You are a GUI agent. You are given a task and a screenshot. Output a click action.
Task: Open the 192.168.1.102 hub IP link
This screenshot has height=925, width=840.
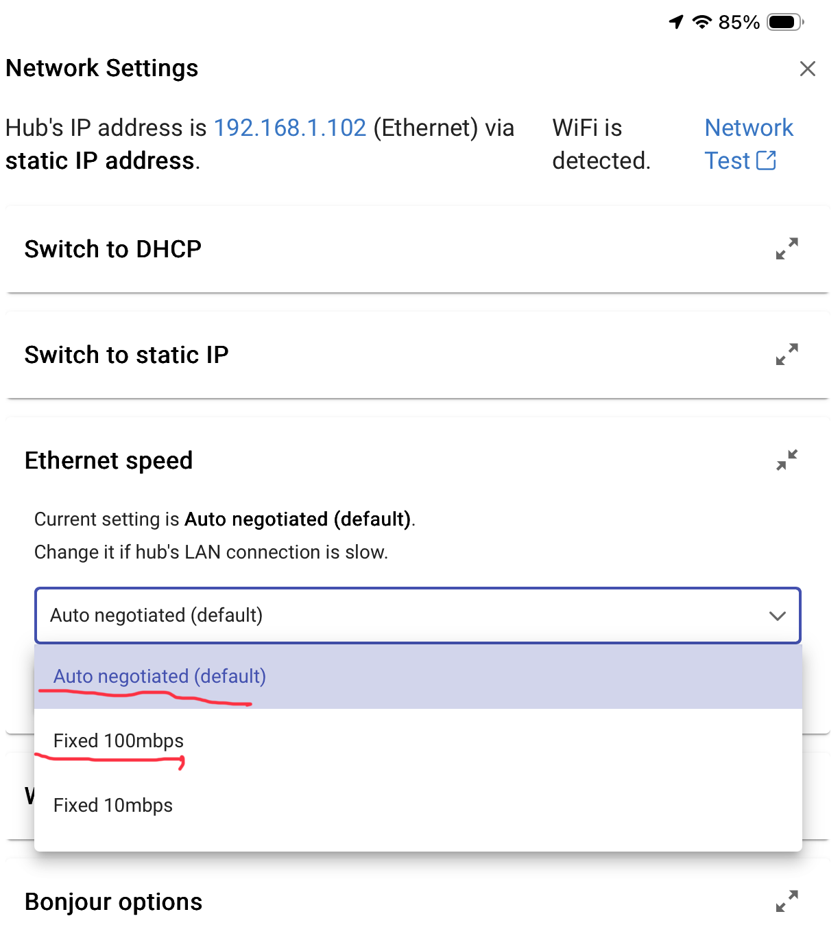coord(290,128)
